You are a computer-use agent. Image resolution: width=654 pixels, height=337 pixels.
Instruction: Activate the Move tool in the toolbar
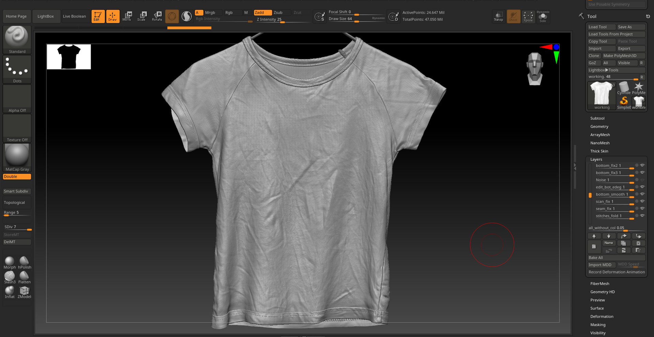[127, 16]
